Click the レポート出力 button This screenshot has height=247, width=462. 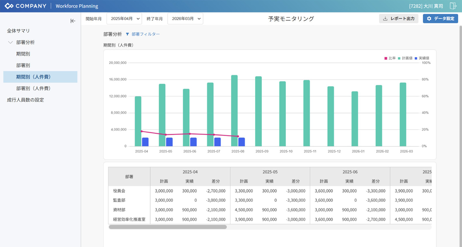tap(398, 18)
